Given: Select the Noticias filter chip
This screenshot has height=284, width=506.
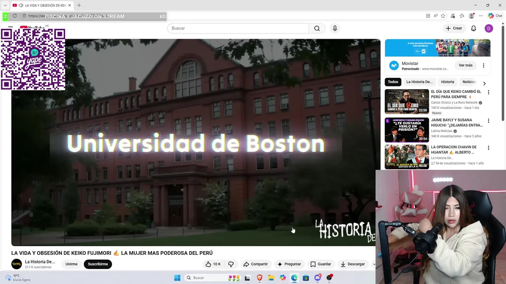Looking at the screenshot, I should click(469, 82).
